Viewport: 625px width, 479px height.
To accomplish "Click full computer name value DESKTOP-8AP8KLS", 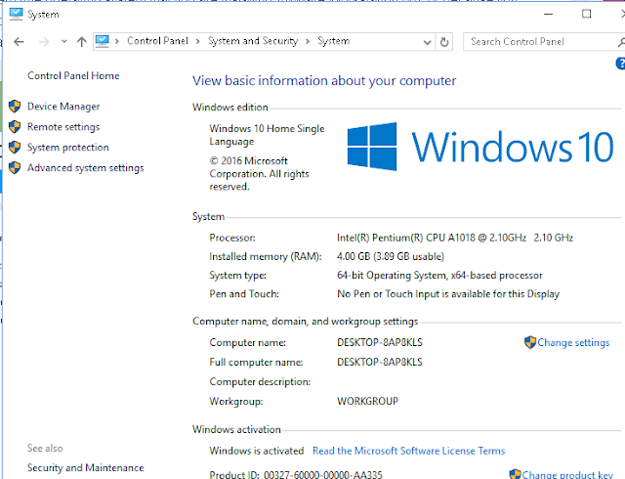I will [380, 362].
